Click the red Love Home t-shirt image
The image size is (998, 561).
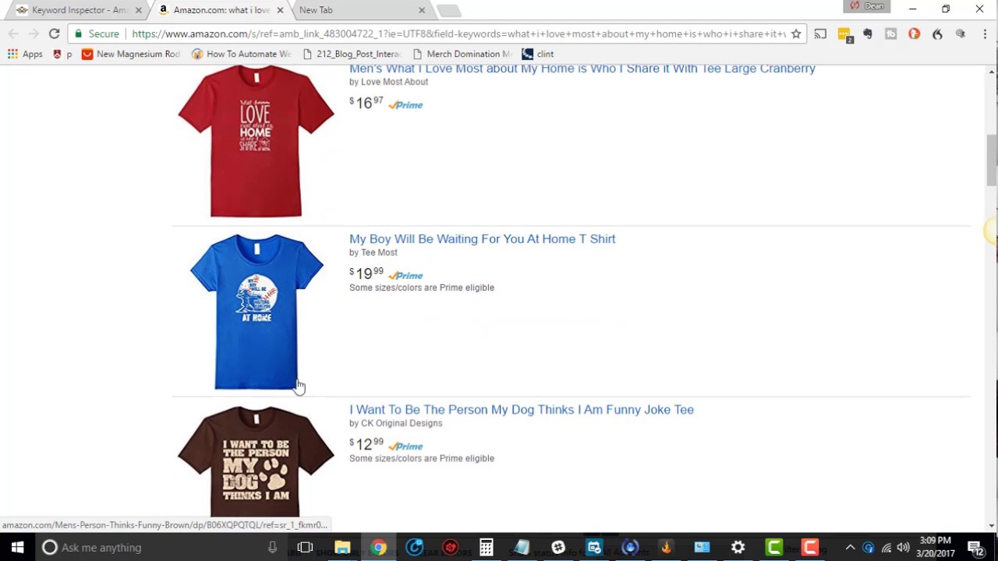[256, 142]
